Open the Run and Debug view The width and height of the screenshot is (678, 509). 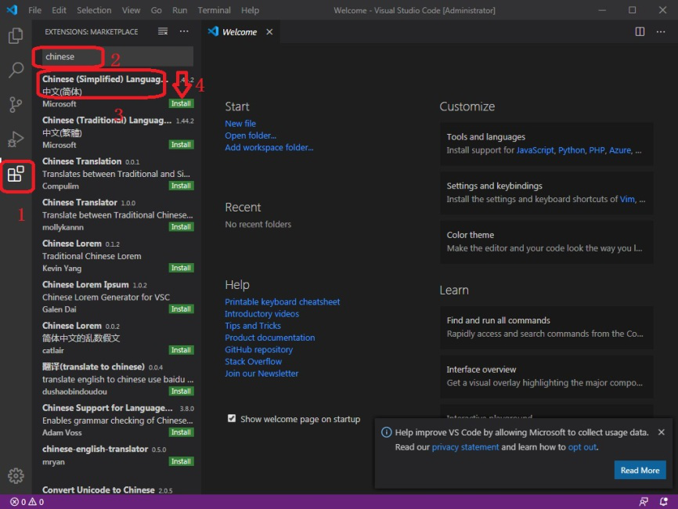coord(16,139)
